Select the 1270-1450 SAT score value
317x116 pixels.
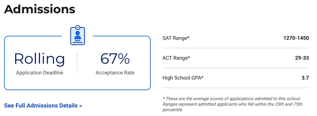coord(296,38)
